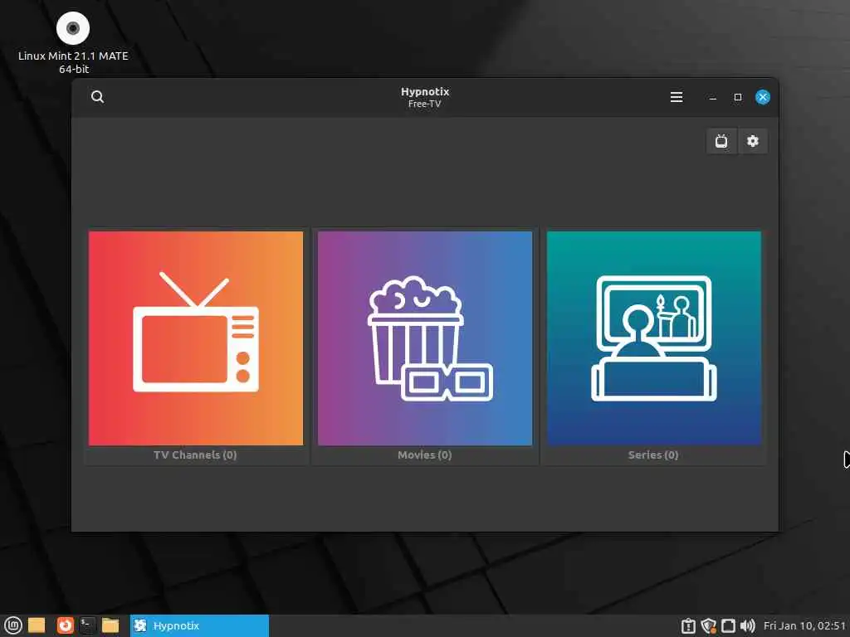Open the Linux Mint menu
Viewport: 850px width, 637px height.
tap(13, 625)
